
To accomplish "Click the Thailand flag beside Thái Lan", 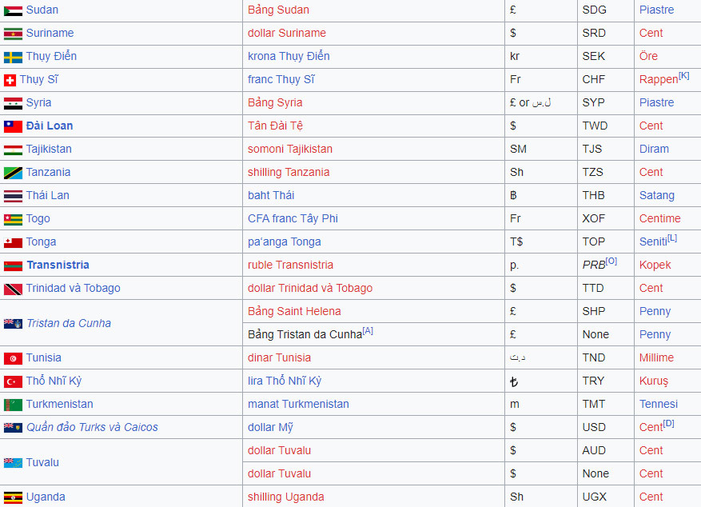I will 13,196.
